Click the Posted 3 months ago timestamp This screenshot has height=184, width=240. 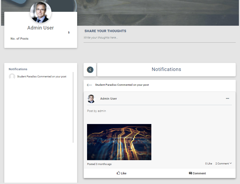(x=99, y=164)
